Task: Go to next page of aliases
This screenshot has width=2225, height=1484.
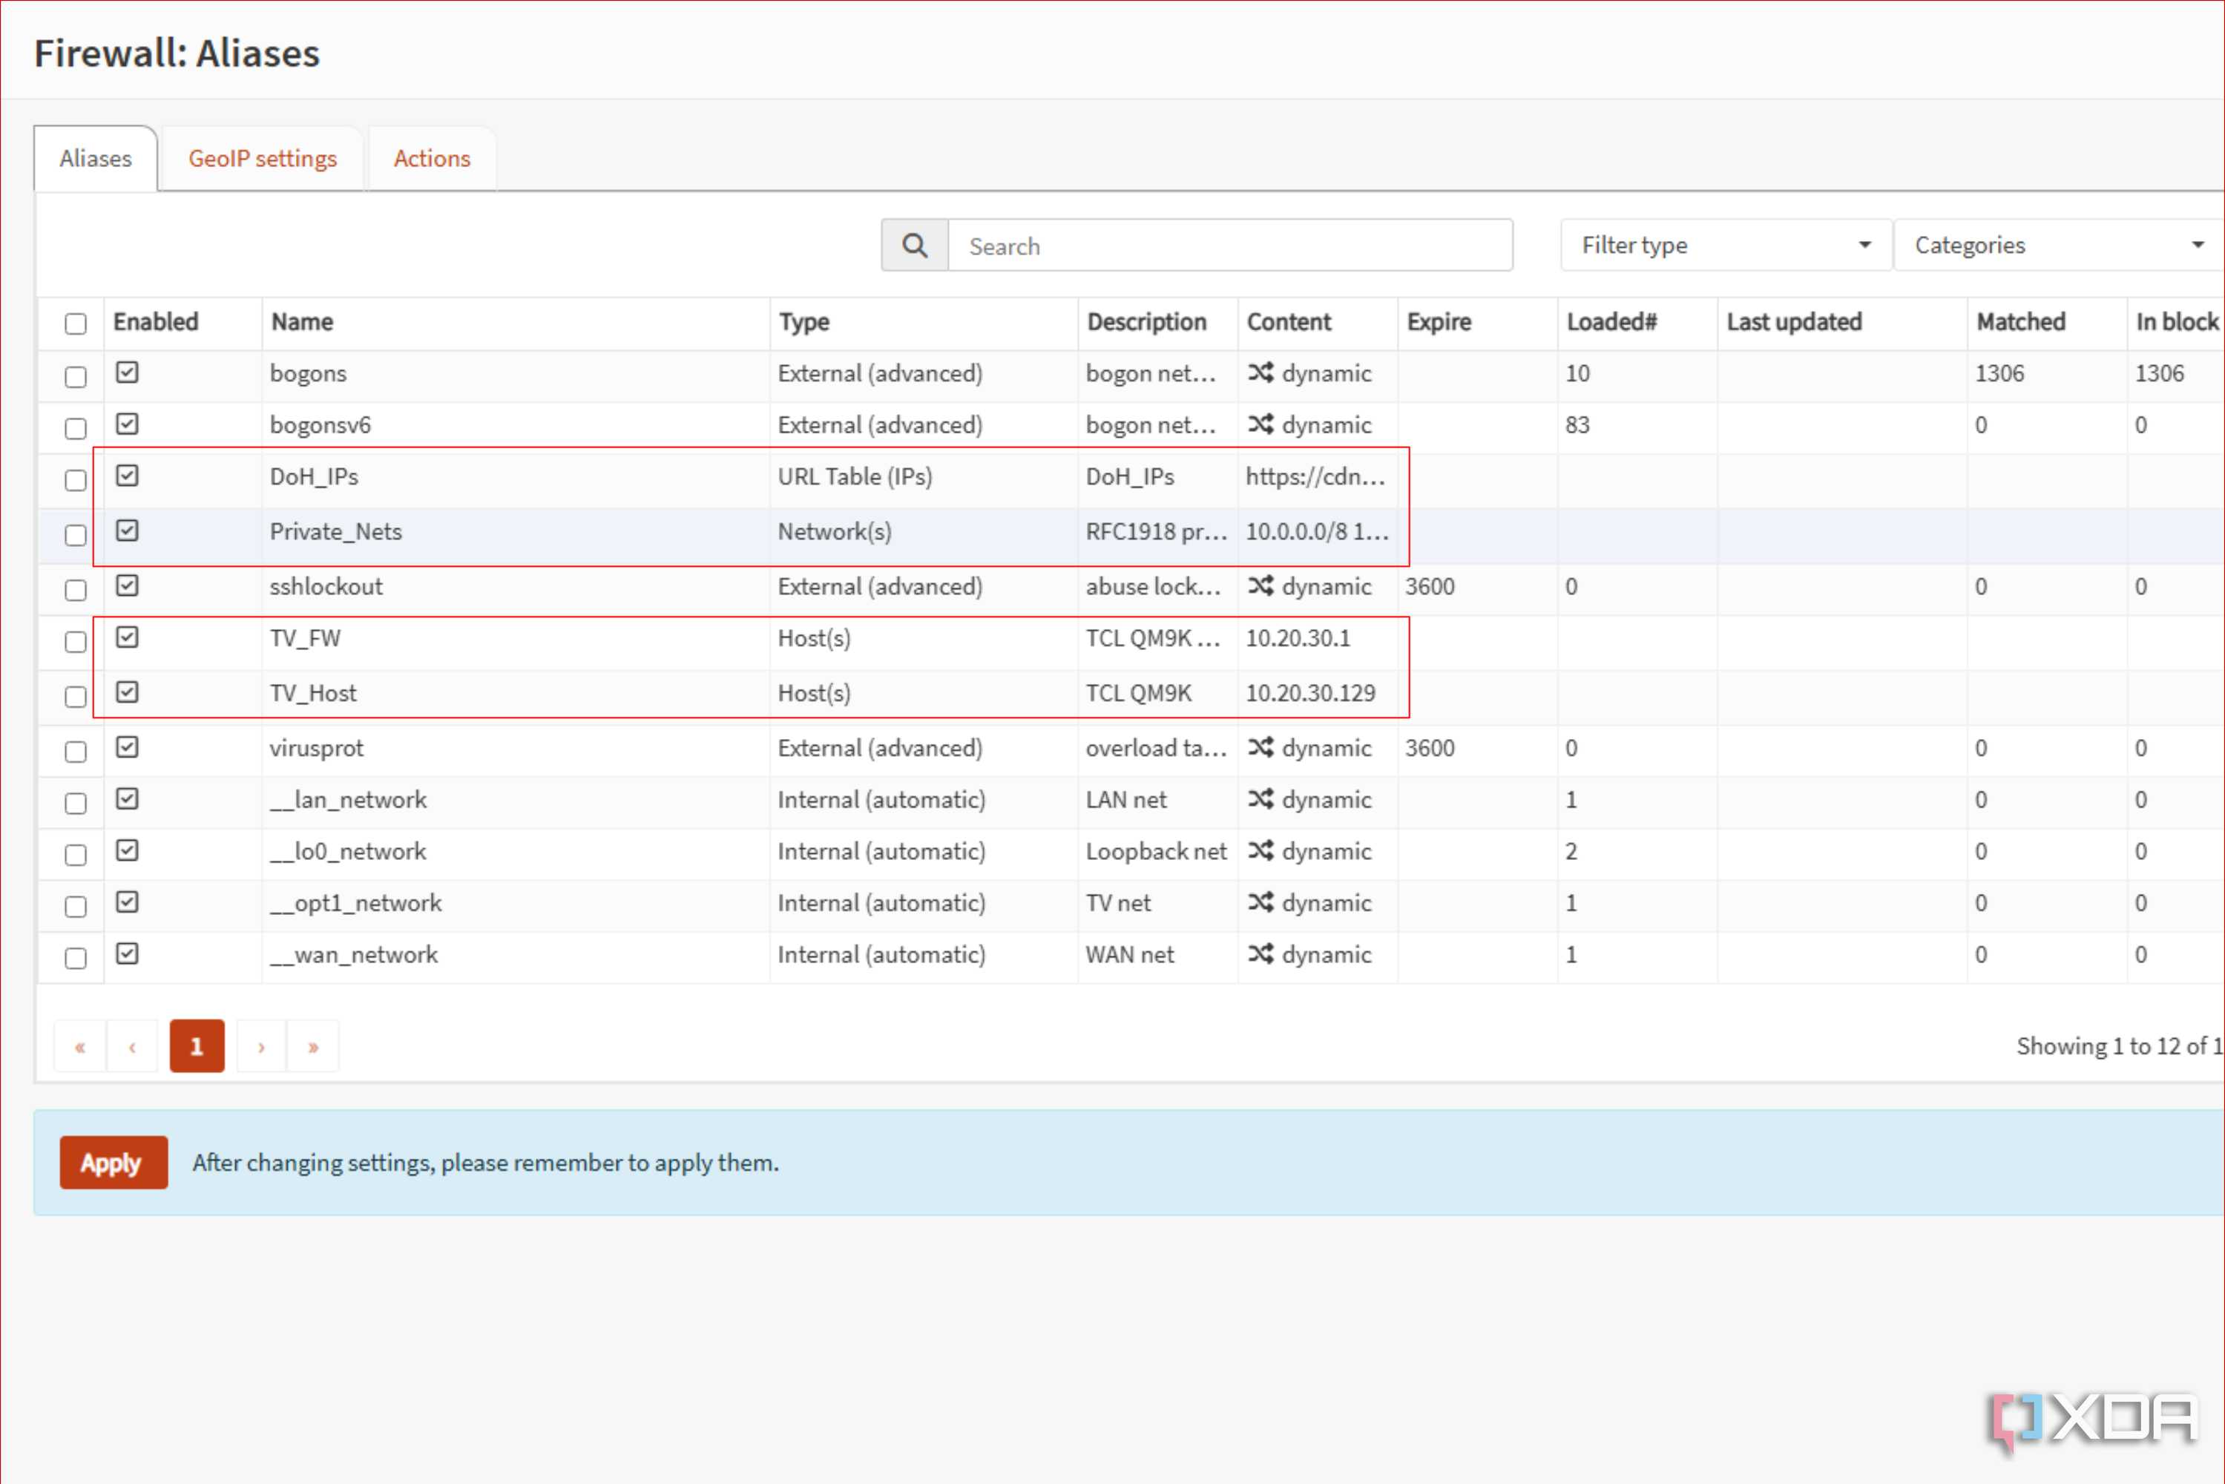Action: (261, 1045)
